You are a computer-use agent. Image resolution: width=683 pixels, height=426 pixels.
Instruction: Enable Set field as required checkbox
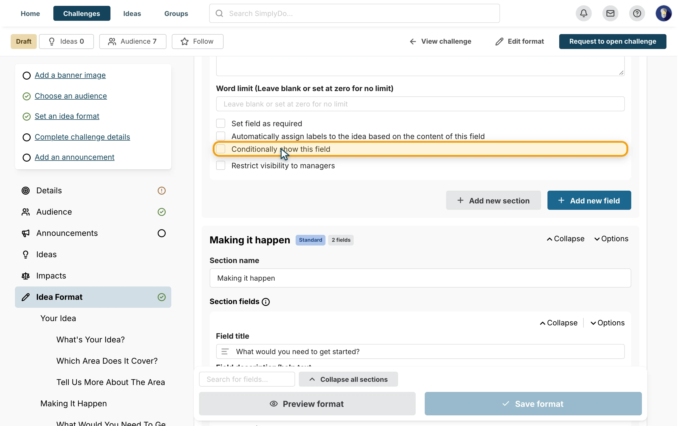(220, 123)
